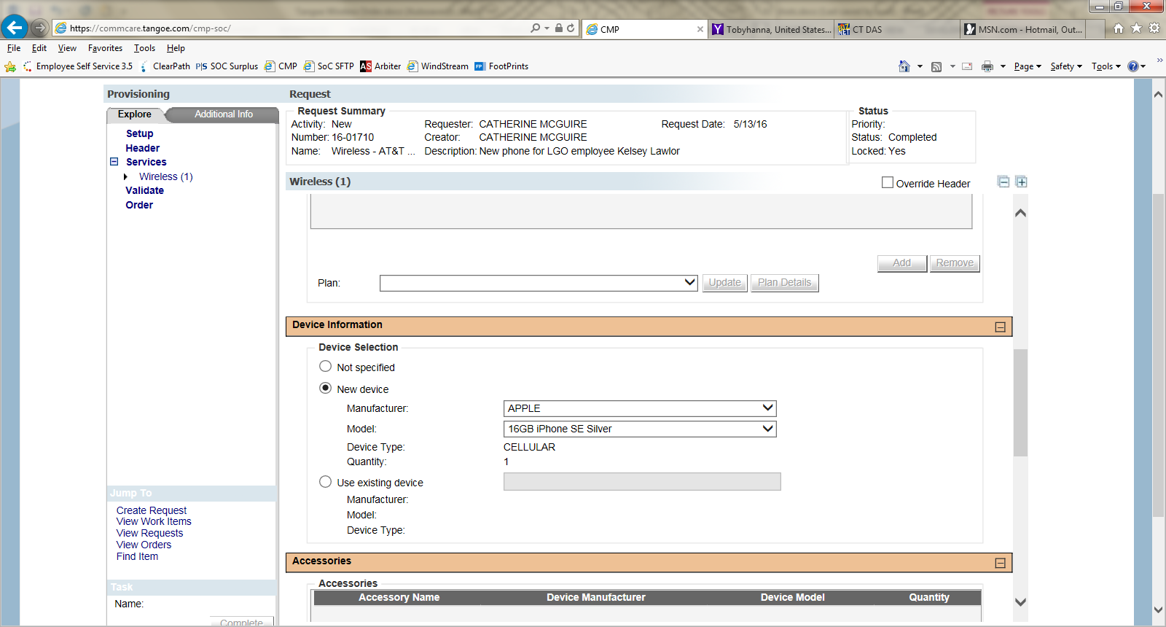Switch to the Additional Info tab
This screenshot has height=627, width=1166.
223,114
